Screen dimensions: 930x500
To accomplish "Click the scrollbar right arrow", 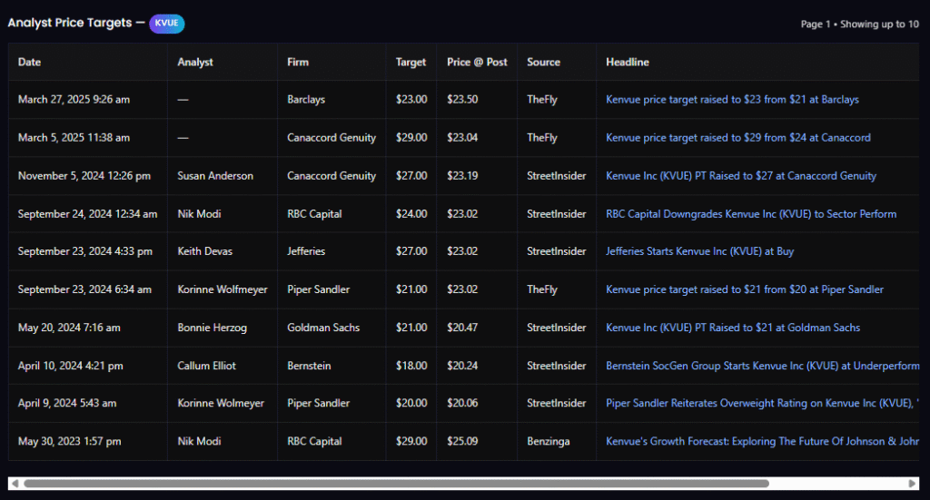I will point(913,484).
